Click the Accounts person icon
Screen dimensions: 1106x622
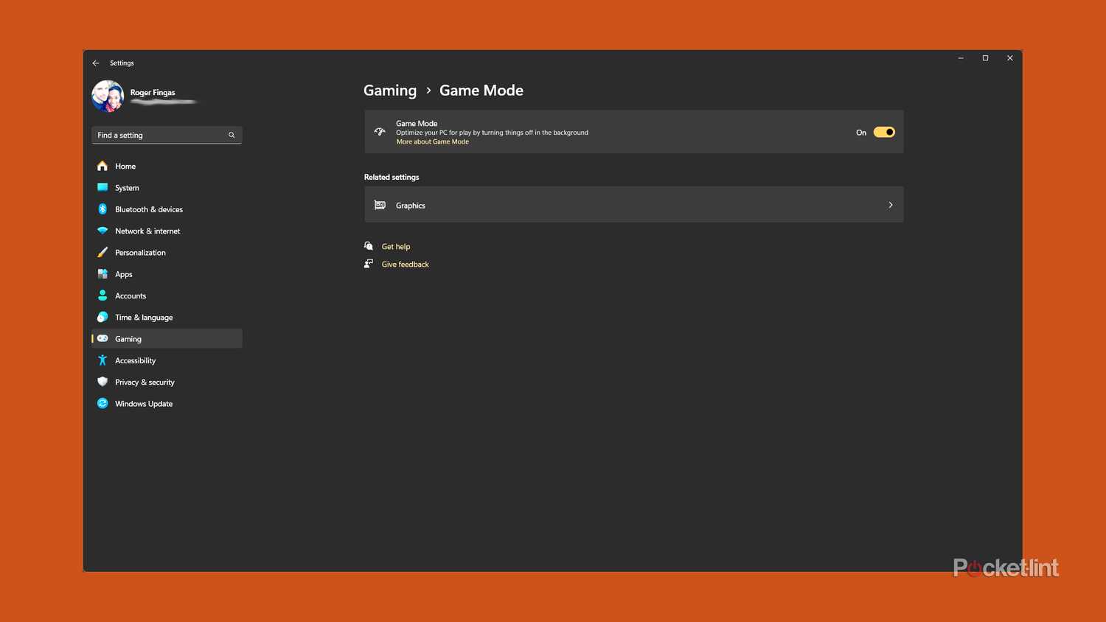[x=102, y=296]
